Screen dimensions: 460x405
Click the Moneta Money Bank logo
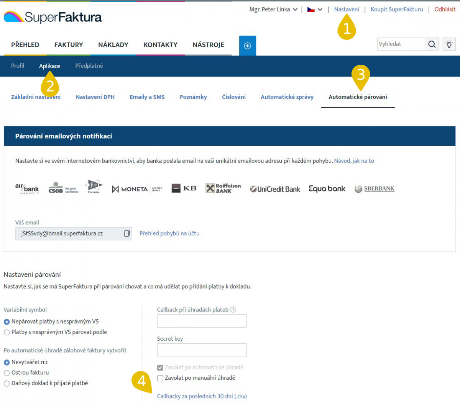137,189
